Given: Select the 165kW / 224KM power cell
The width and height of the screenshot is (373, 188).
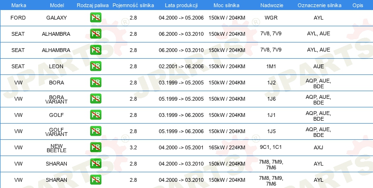Looking at the screenshot, I should pyautogui.click(x=227, y=147).
